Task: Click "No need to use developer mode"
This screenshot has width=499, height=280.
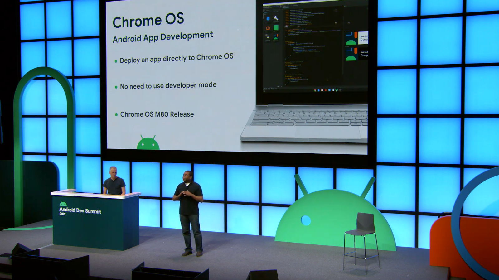Action: pyautogui.click(x=168, y=85)
